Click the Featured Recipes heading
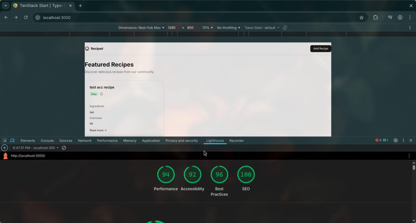This screenshot has width=416, height=223. tap(109, 65)
